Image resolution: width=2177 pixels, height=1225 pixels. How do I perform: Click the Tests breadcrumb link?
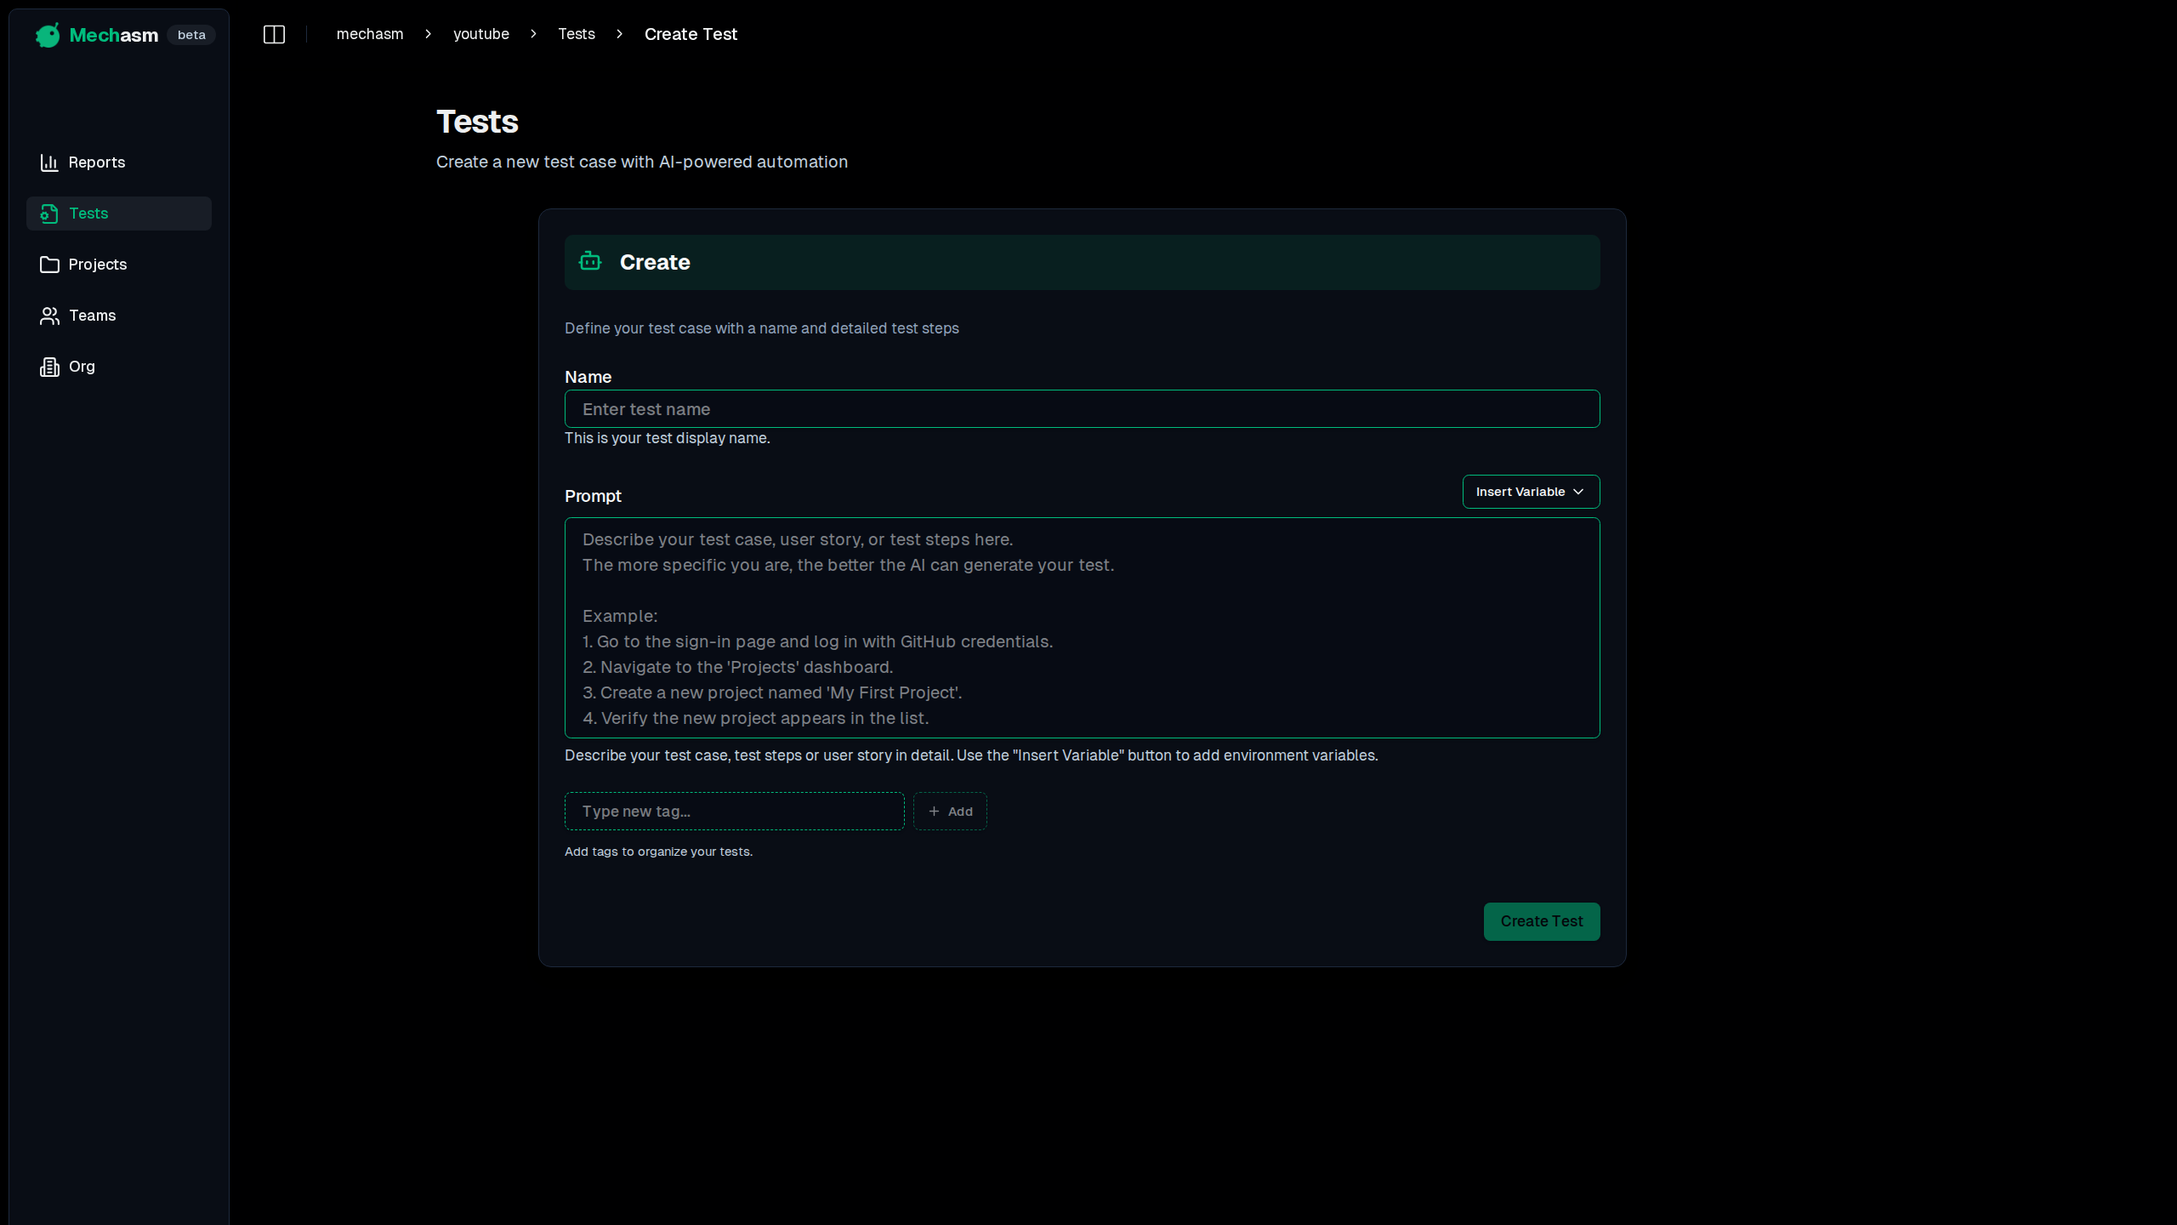coord(577,34)
